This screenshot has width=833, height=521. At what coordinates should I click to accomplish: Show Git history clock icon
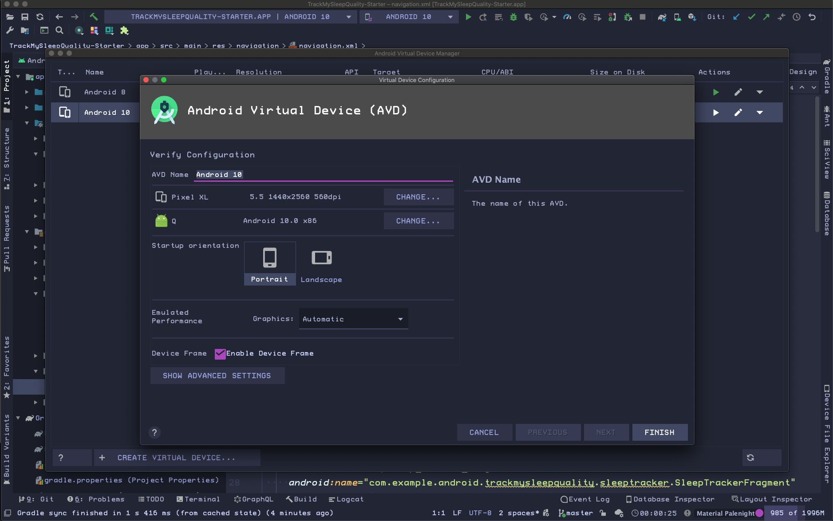click(797, 17)
